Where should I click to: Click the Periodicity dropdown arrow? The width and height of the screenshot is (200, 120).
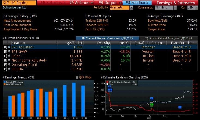click(131, 8)
